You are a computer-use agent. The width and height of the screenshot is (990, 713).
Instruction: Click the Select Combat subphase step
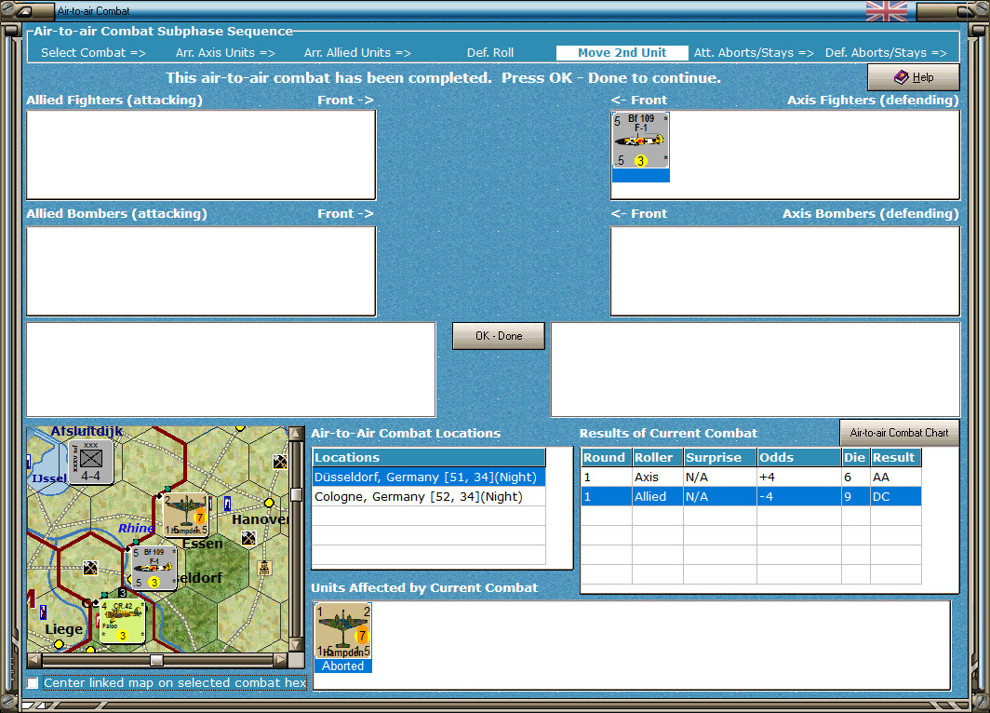(93, 53)
